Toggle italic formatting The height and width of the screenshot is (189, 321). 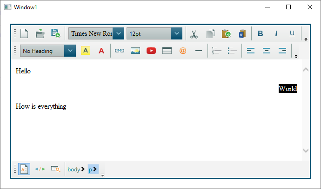tap(276, 33)
